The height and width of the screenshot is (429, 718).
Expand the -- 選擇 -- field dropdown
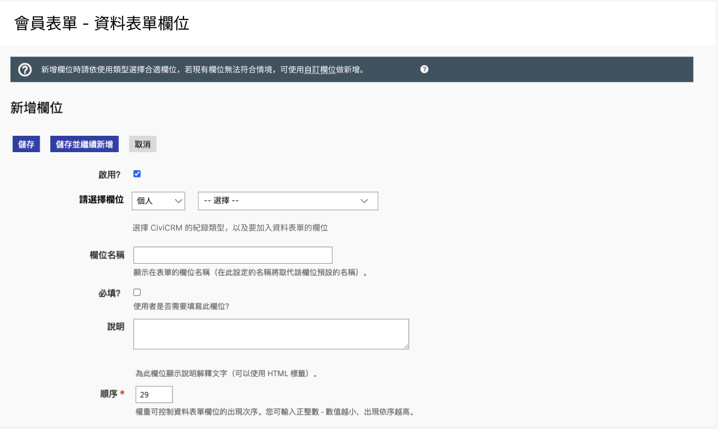[288, 201]
